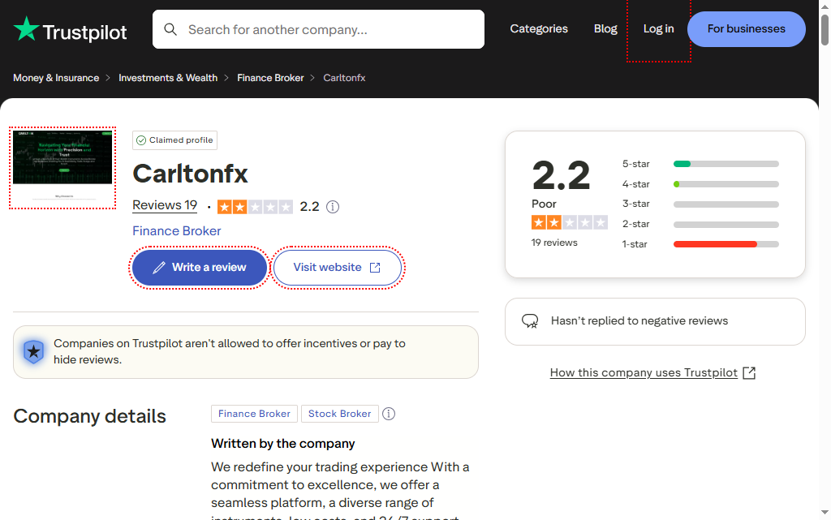Select the Stock Broker category tag
The width and height of the screenshot is (831, 520).
click(340, 414)
